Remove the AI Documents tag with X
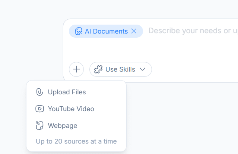The height and width of the screenshot is (154, 238). 134,31
